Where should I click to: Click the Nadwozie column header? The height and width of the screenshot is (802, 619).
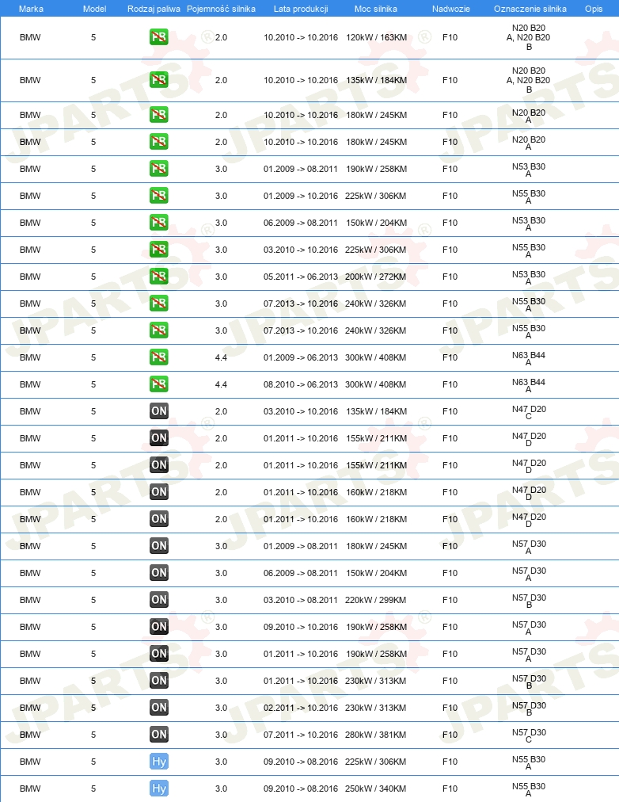coord(451,9)
